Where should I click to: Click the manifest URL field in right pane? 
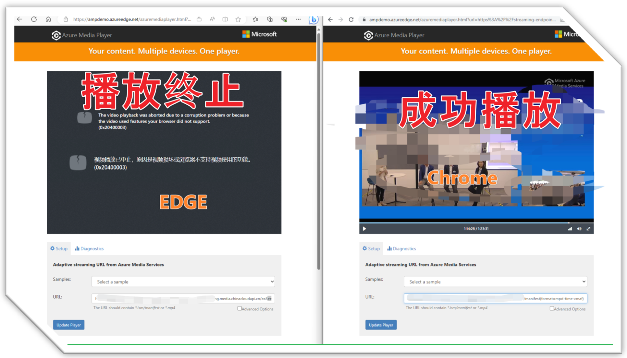pyautogui.click(x=495, y=298)
